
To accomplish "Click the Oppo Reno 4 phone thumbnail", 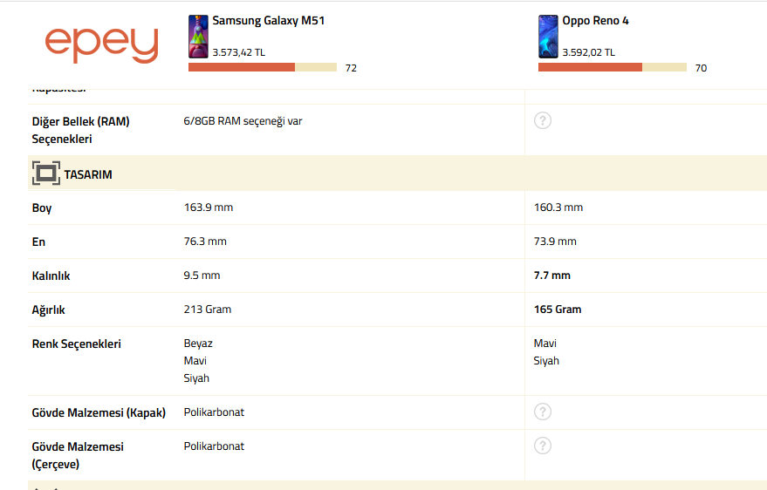I will point(548,37).
